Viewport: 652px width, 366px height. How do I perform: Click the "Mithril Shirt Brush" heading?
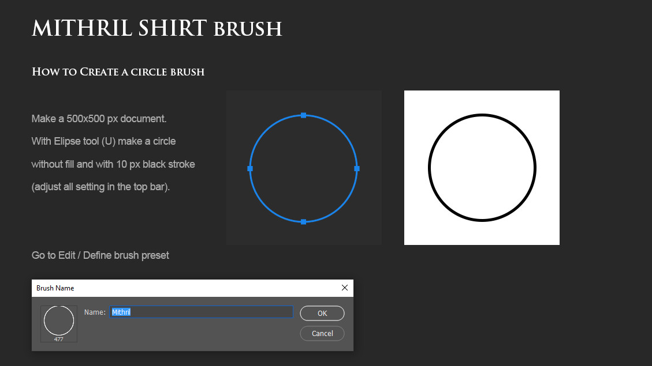tap(157, 28)
